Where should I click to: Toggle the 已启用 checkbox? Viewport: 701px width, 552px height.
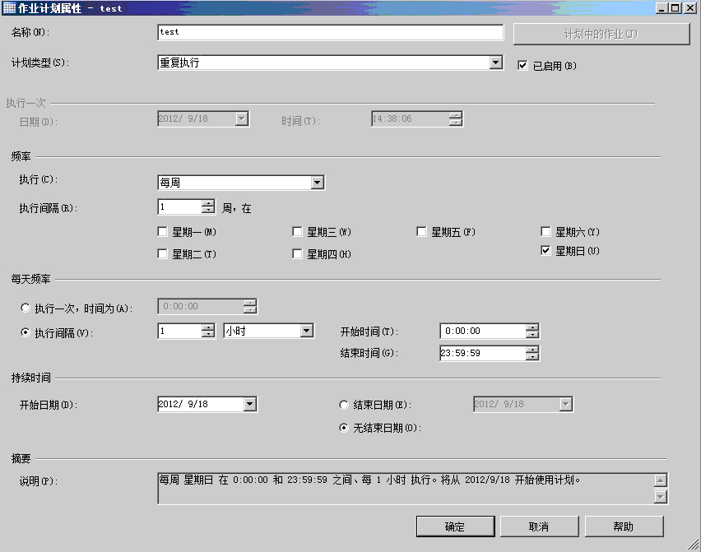click(522, 66)
